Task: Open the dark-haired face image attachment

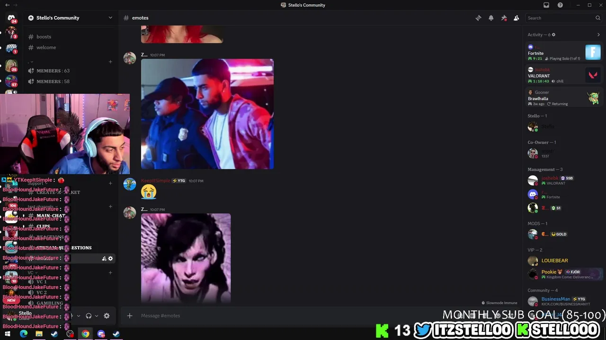Action: pos(186,258)
